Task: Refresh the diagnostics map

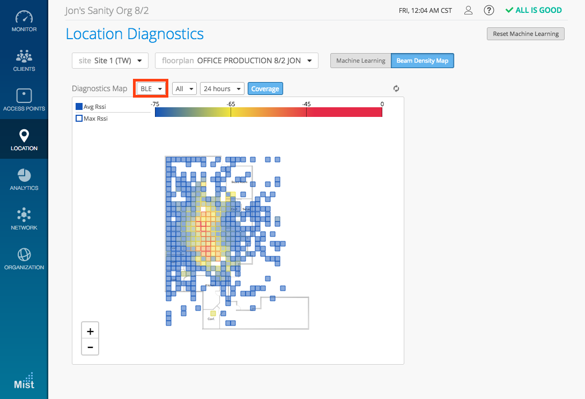Action: pos(396,88)
